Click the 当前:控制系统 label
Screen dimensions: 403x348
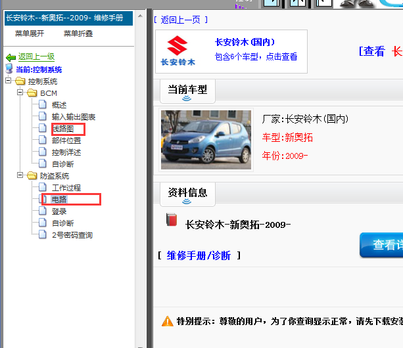(x=39, y=70)
